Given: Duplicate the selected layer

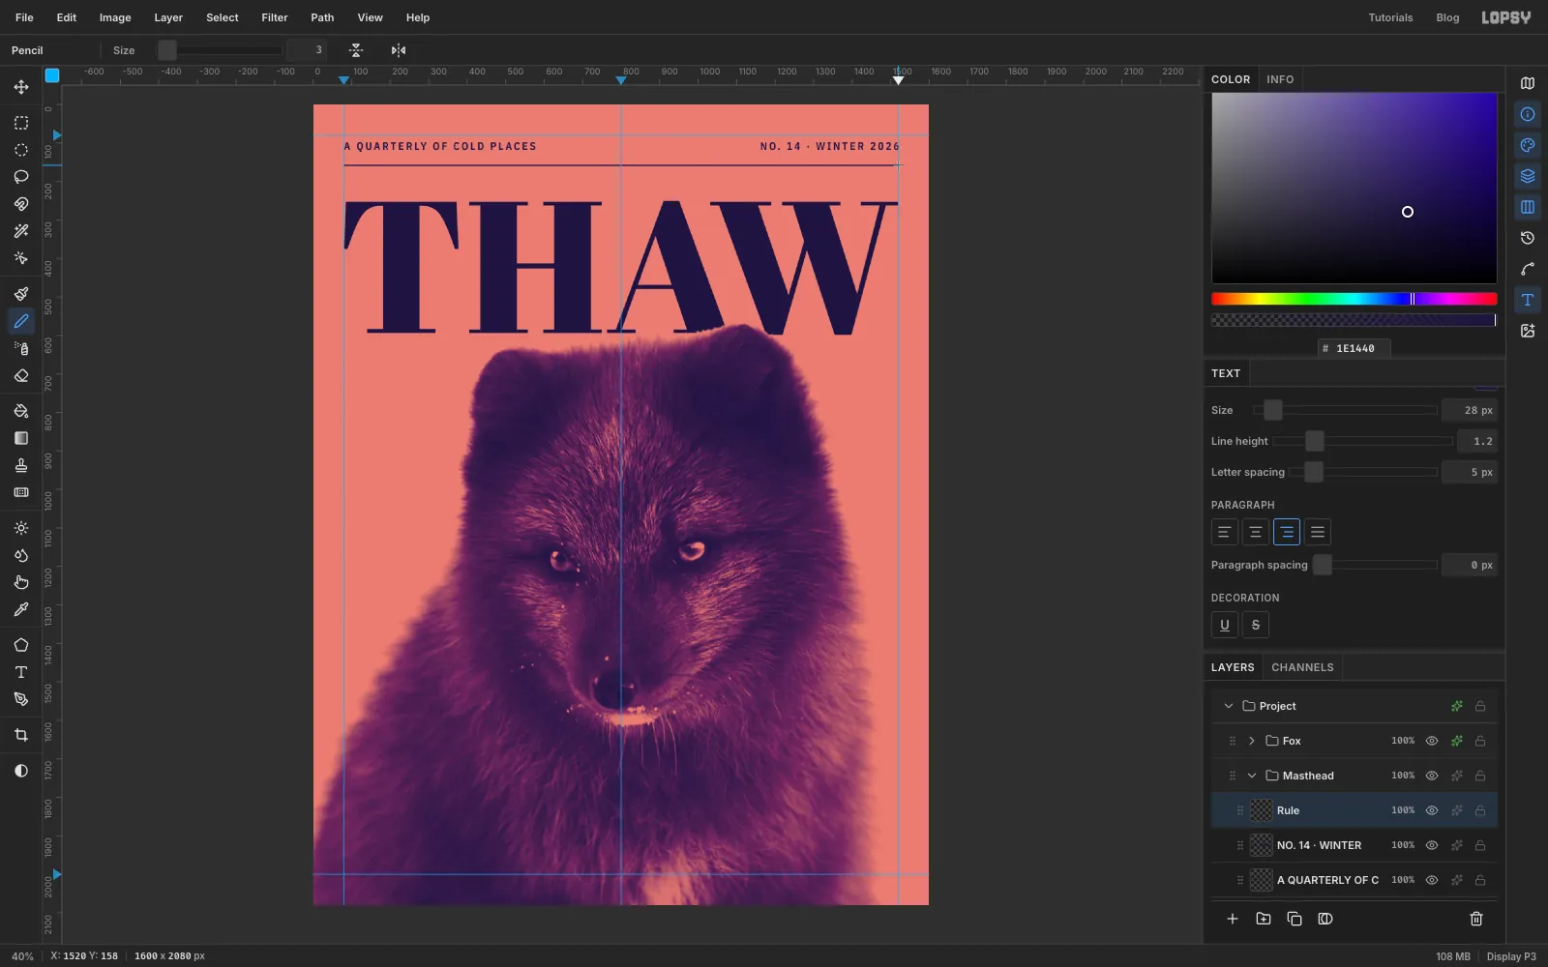Looking at the screenshot, I should coord(1295,919).
